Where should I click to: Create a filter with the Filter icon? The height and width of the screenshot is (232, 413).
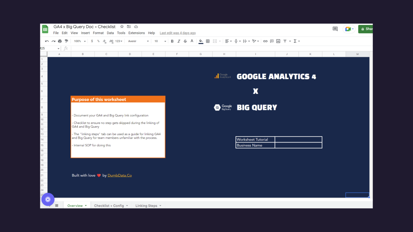285,41
